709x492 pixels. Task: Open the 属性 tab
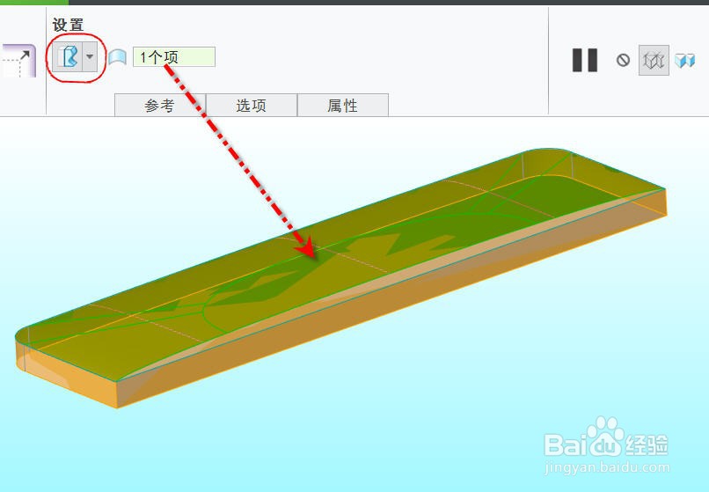click(x=343, y=106)
